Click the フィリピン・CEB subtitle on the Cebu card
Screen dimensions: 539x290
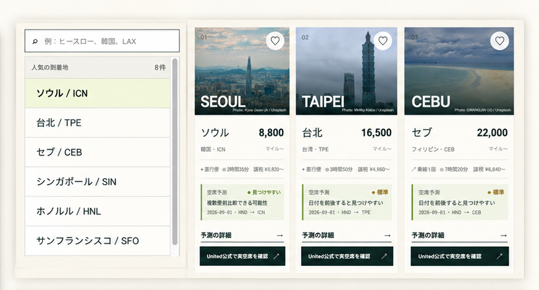433,149
